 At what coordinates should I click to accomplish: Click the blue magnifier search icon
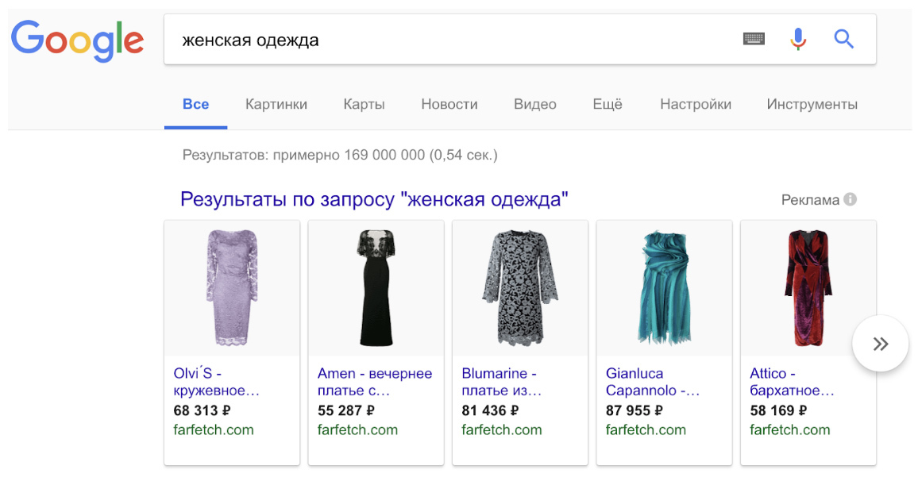tap(843, 39)
